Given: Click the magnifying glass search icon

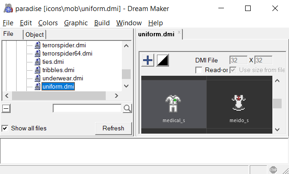Looking at the screenshot, I should pyautogui.click(x=127, y=108).
